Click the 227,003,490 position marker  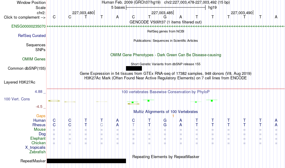coord(242,13)
